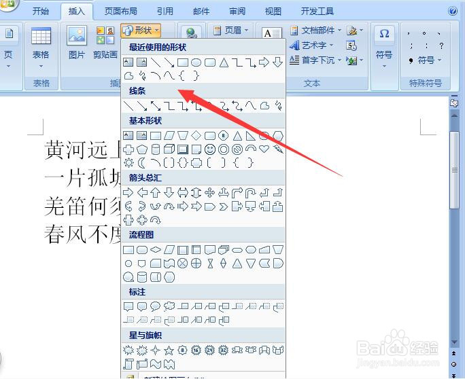
Task: Select the lightning bolt shape
Action: coord(278,149)
